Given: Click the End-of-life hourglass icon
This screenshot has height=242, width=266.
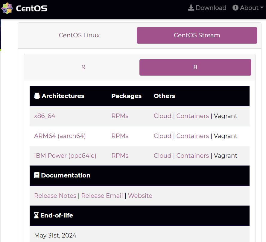Looking at the screenshot, I should tap(36, 215).
